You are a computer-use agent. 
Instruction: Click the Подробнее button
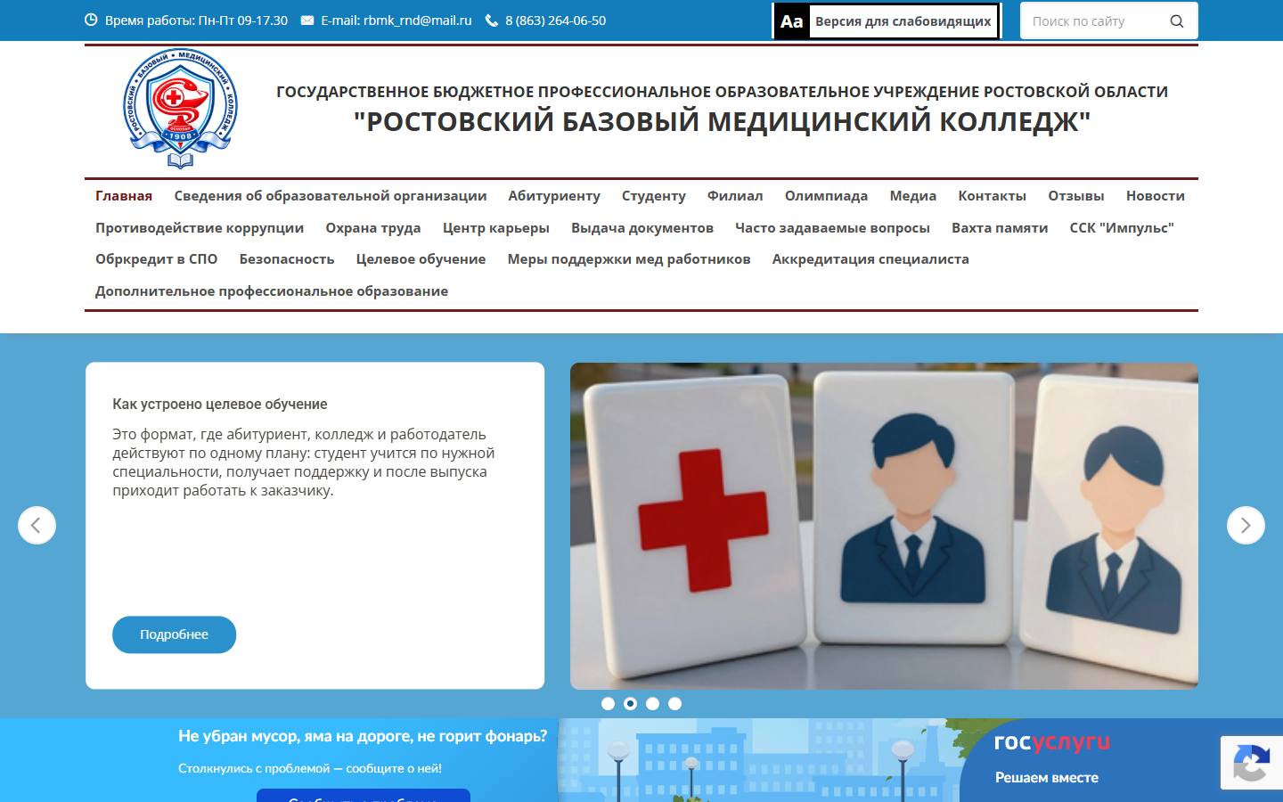[x=174, y=634]
